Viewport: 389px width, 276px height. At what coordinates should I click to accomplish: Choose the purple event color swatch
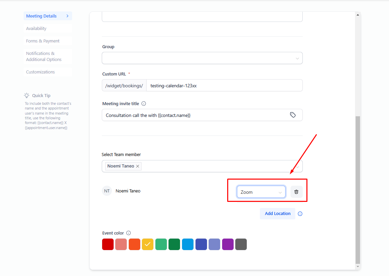pyautogui.click(x=228, y=244)
